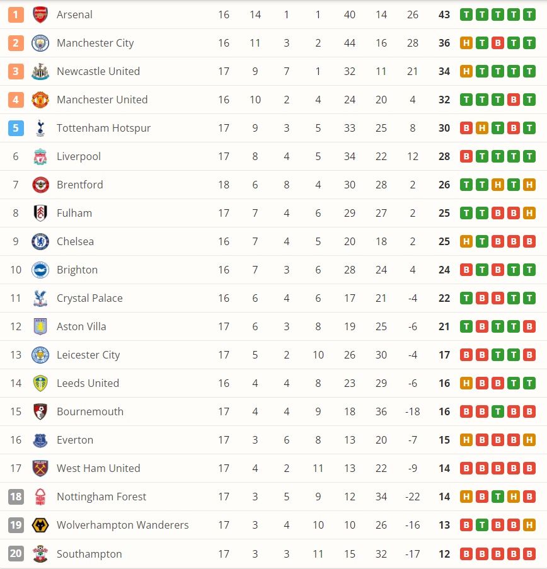Click the Tottenham Hotspur club crest
547x569 pixels.
point(40,128)
